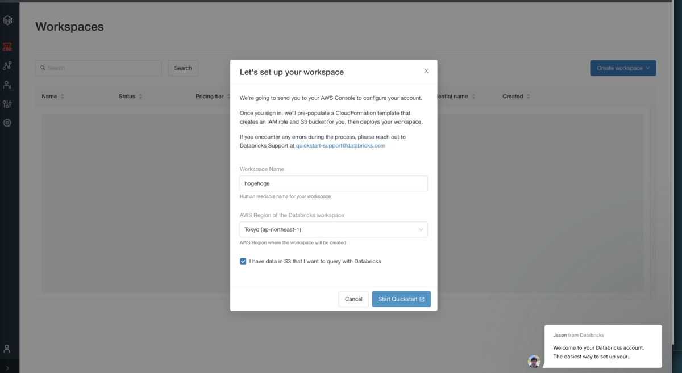Expand the sidebar with bottom arrow
This screenshot has width=682, height=373.
click(x=7, y=368)
